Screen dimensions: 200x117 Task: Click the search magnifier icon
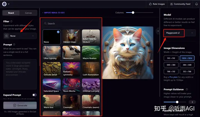[45, 23]
